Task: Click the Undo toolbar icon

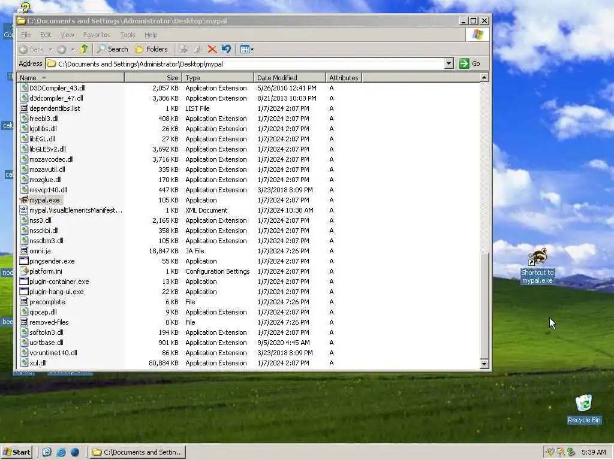Action: click(x=226, y=49)
